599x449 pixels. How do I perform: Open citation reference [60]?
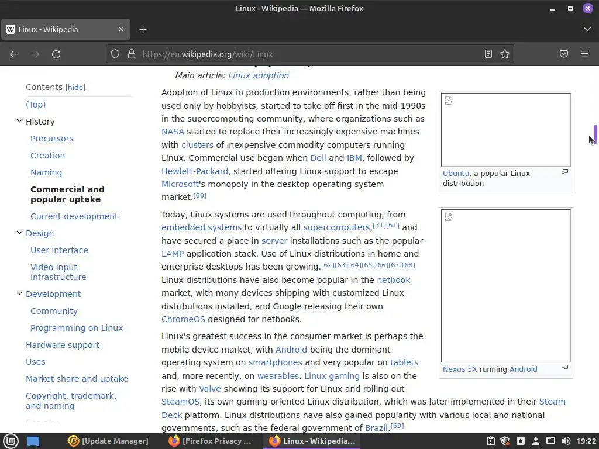tap(200, 195)
